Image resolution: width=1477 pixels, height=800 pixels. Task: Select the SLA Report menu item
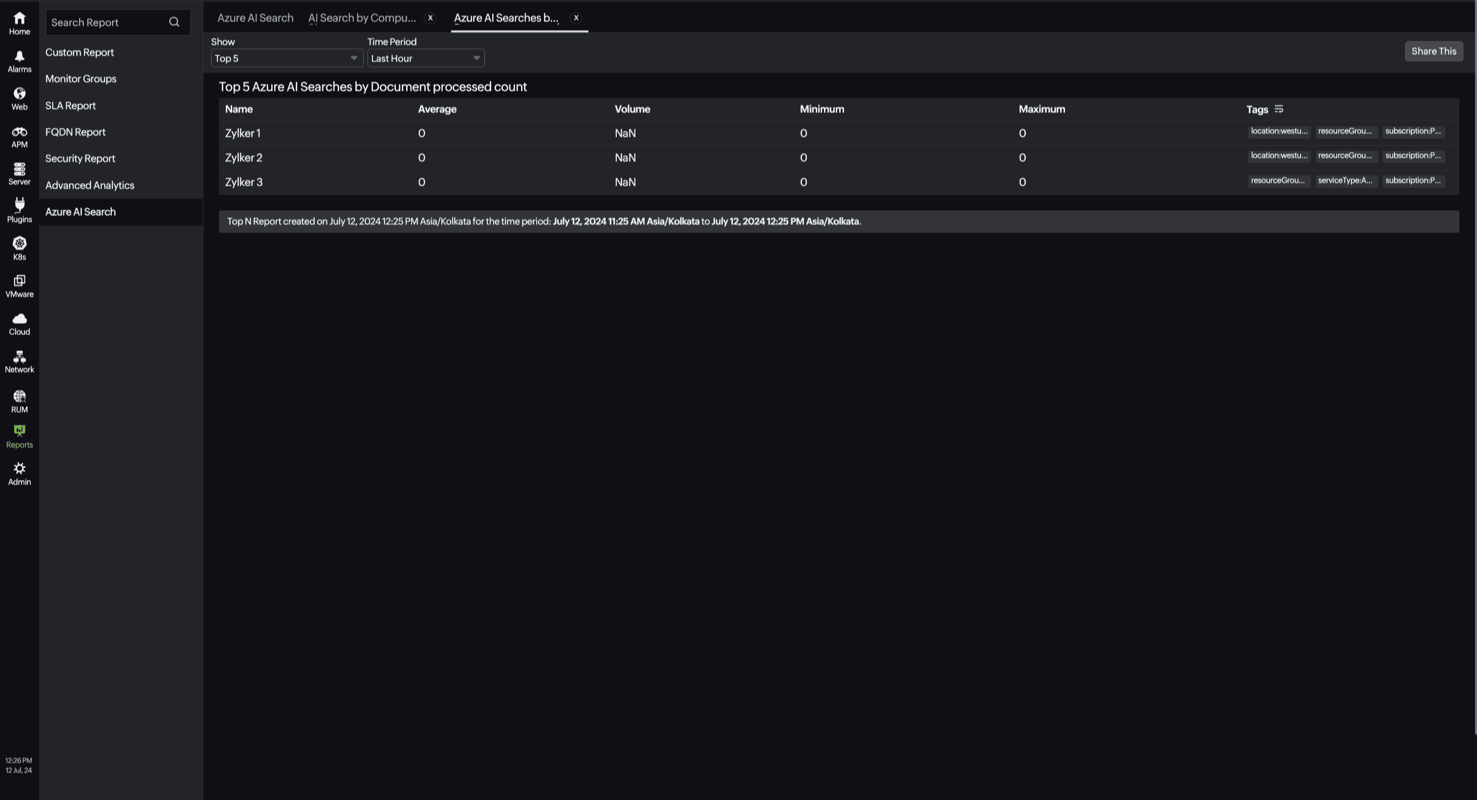click(70, 105)
